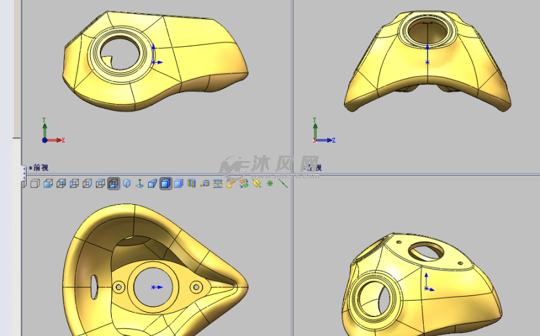Click the green dashed line icon

[283, 184]
